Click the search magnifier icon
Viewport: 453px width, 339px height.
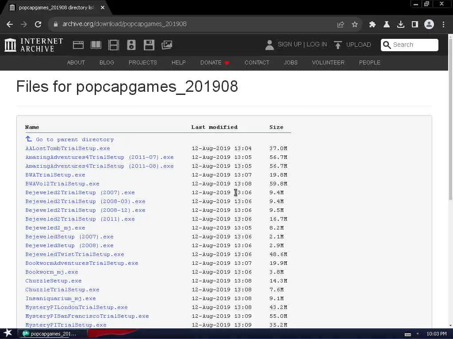tap(387, 45)
